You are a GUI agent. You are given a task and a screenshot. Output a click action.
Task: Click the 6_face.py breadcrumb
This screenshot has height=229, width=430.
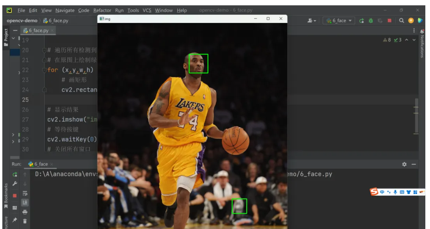[56, 21]
